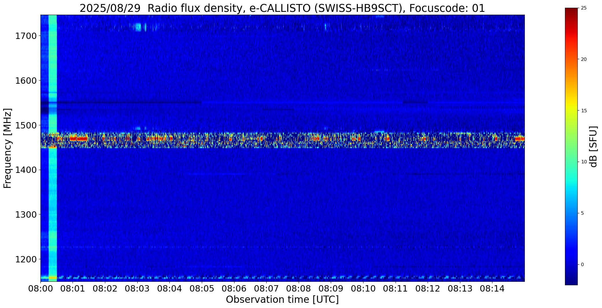602x308 pixels.
Task: Click the 'Observation time [UTC]' axis label
Action: [282, 299]
